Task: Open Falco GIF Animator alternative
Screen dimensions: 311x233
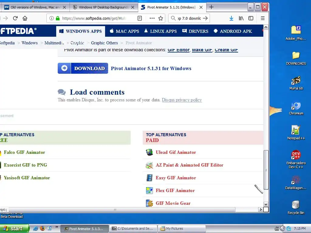Action: click(x=24, y=152)
